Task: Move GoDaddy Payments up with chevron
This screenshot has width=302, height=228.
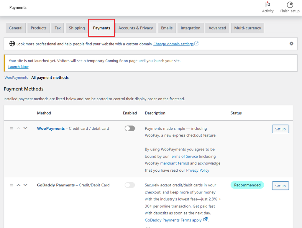Action: 19,185
